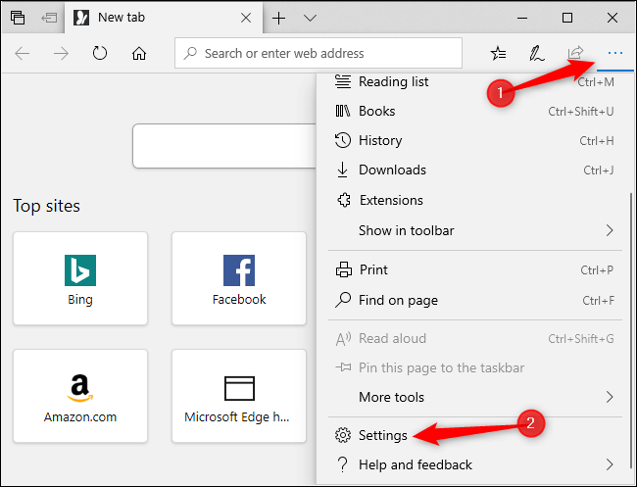
Task: Click the Books icon
Action: (x=342, y=111)
